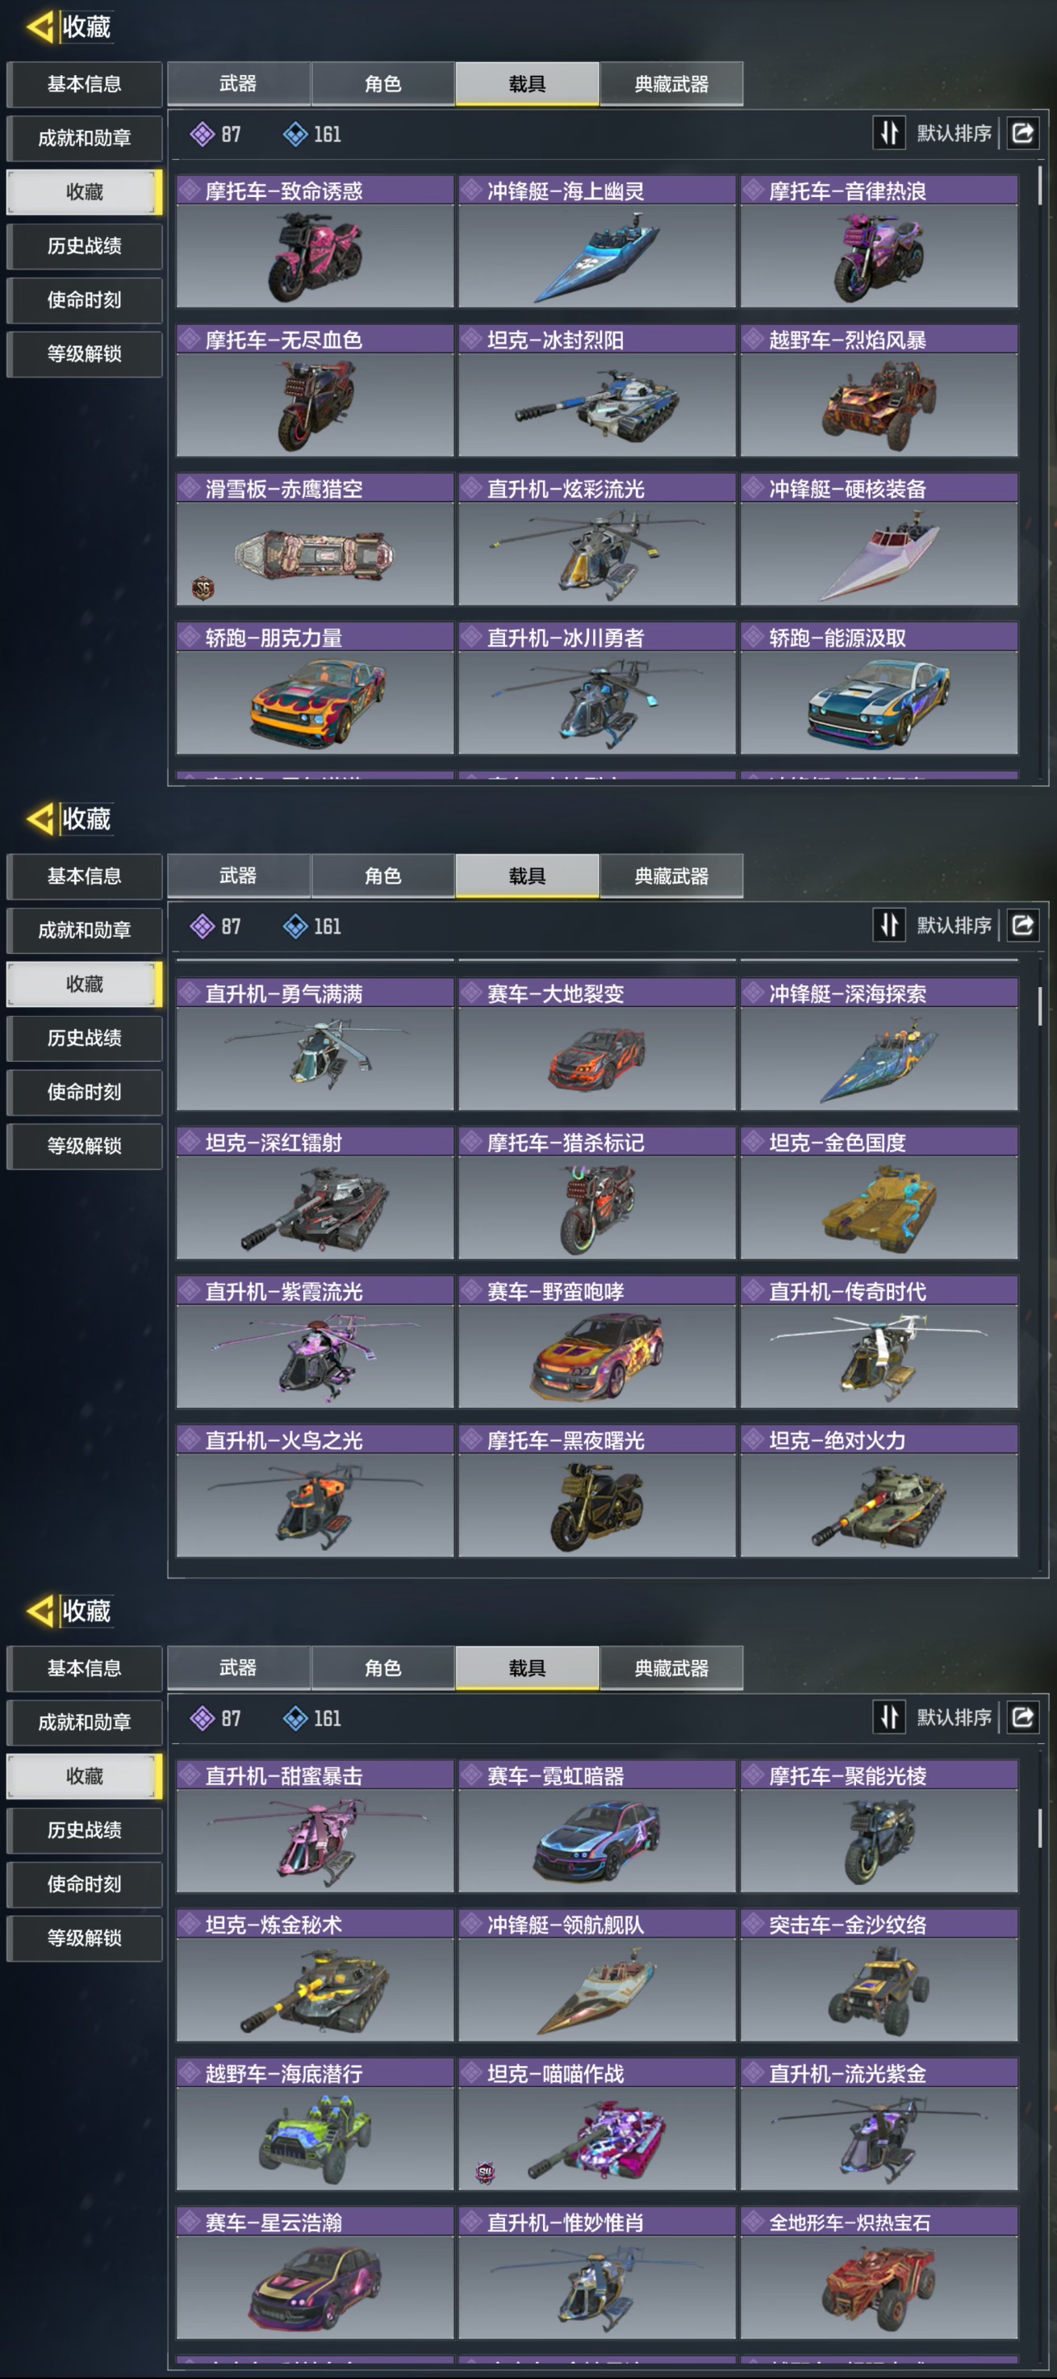1057x2379 pixels.
Task: Click the diamond icon beside 摩托车-致命诱惑 title
Action: (190, 190)
